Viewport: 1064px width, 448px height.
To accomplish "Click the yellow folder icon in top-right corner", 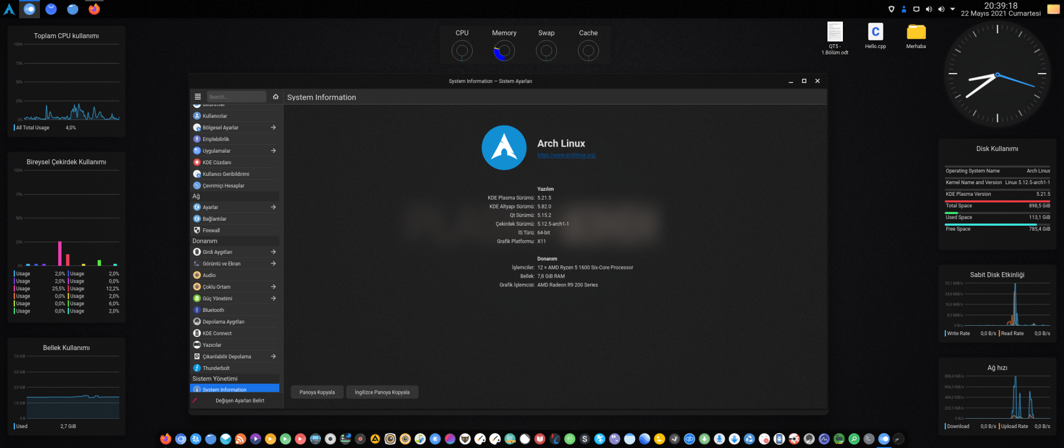I will 1053,9.
